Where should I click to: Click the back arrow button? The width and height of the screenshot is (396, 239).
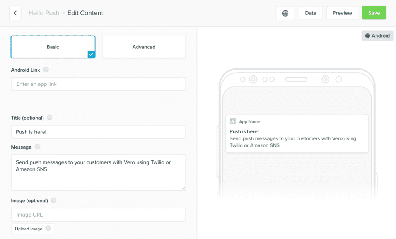click(15, 13)
